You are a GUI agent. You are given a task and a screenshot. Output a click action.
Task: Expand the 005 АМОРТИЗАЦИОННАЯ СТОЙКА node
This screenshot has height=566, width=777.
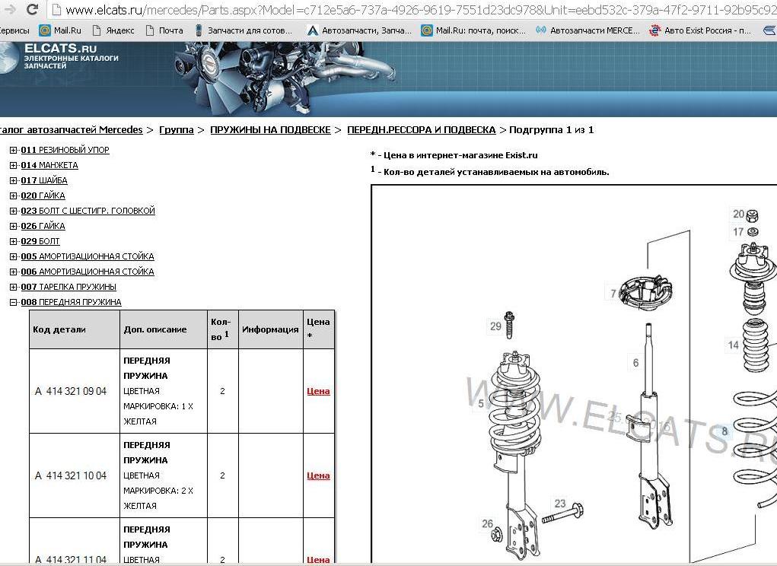[x=14, y=256]
